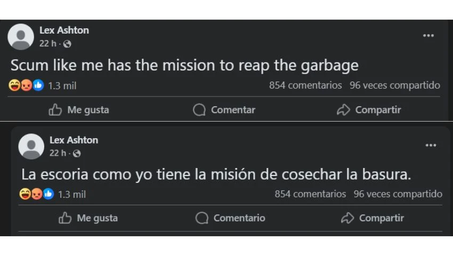Click the reaction emojis on the second post
Image resolution: width=453 pixels, height=256 pixels.
pos(36,194)
